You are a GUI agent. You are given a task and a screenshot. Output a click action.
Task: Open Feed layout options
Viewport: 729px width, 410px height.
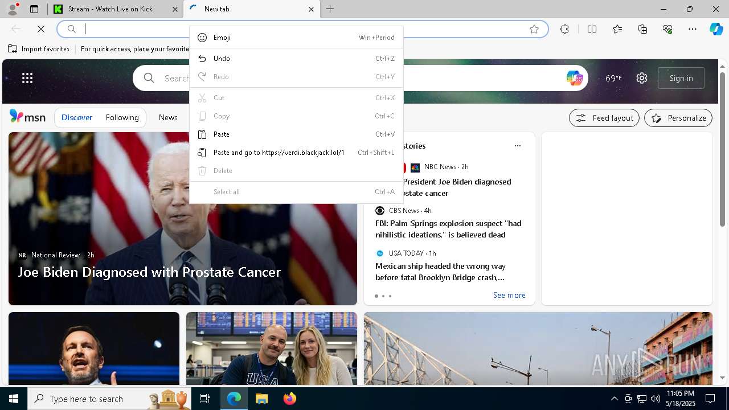pos(604,118)
